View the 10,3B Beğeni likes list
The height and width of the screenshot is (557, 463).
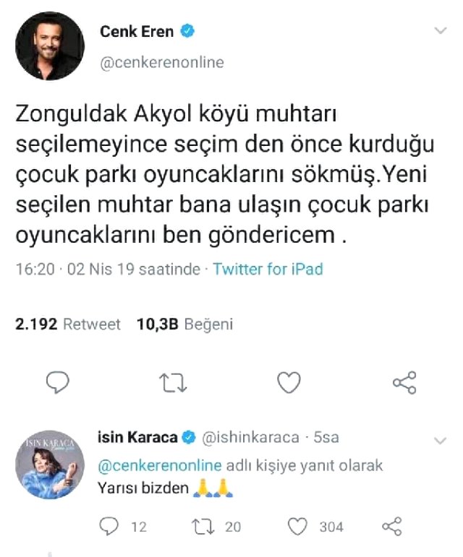tap(184, 324)
